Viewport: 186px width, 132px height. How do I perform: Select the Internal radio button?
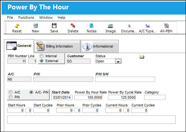click(42, 56)
